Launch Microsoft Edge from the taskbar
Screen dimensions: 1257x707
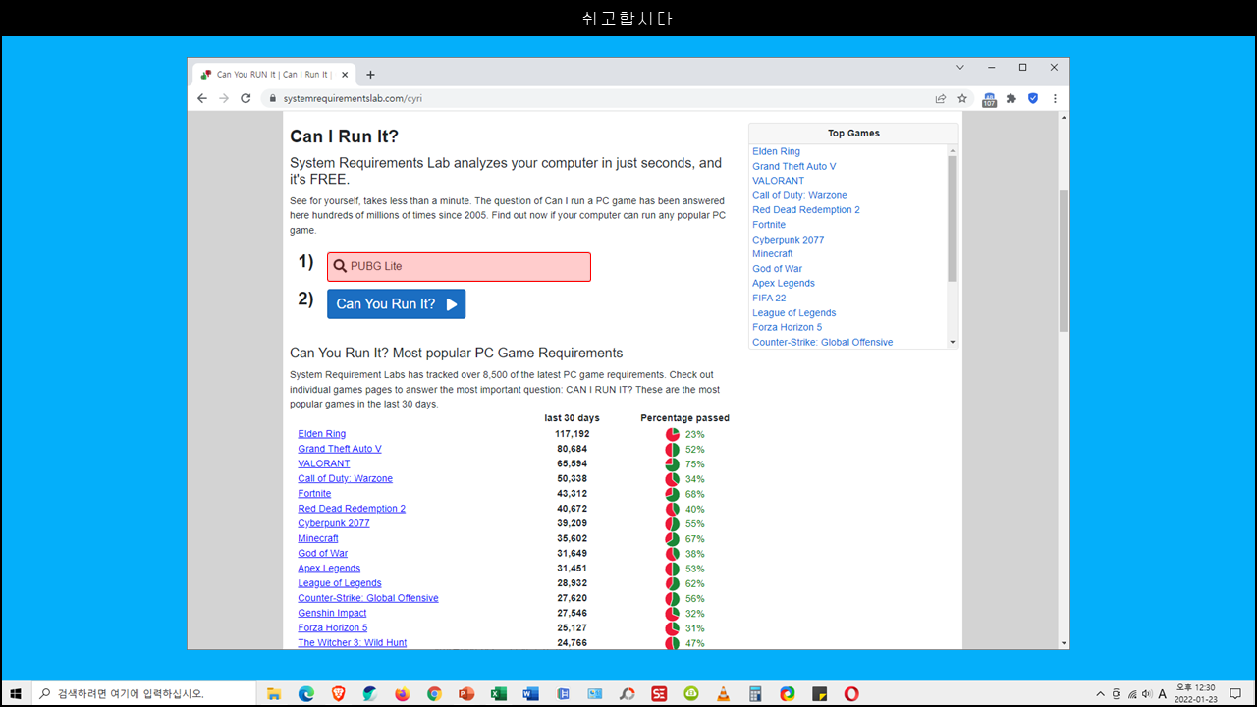tap(306, 693)
